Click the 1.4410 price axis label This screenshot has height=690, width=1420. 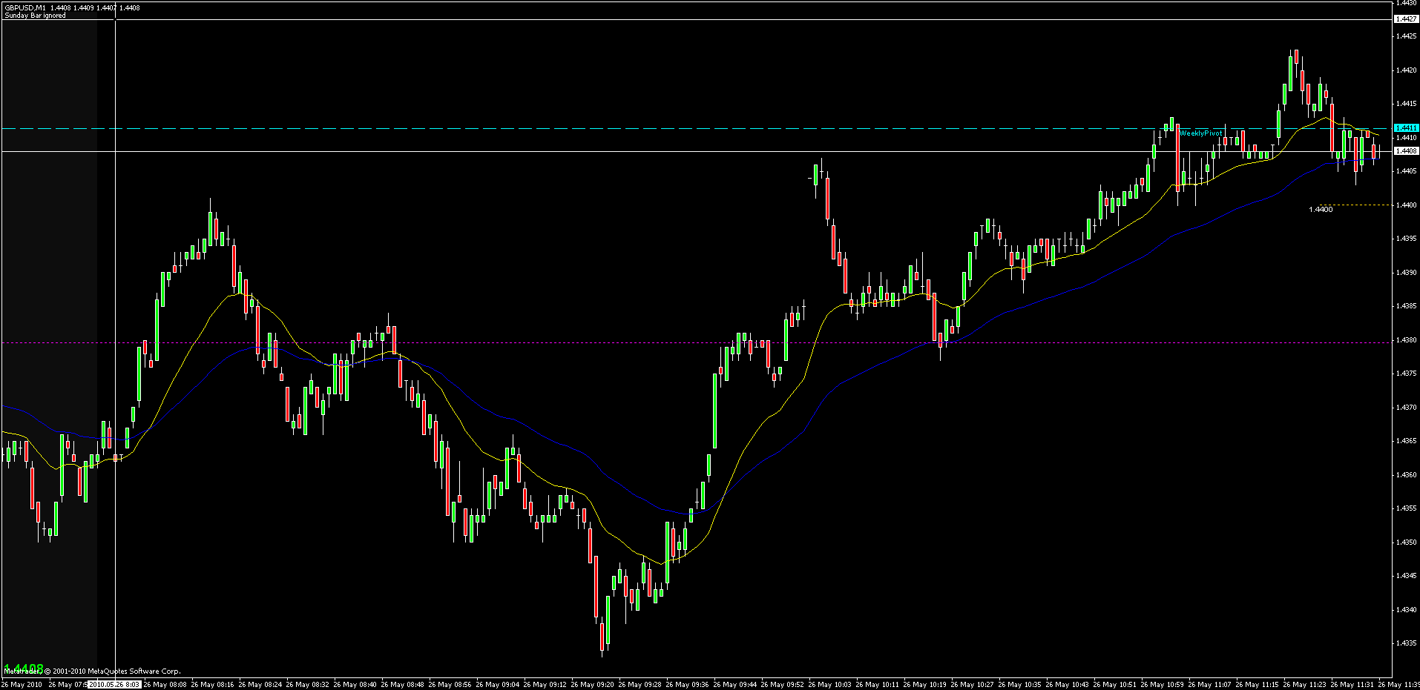(x=1407, y=138)
